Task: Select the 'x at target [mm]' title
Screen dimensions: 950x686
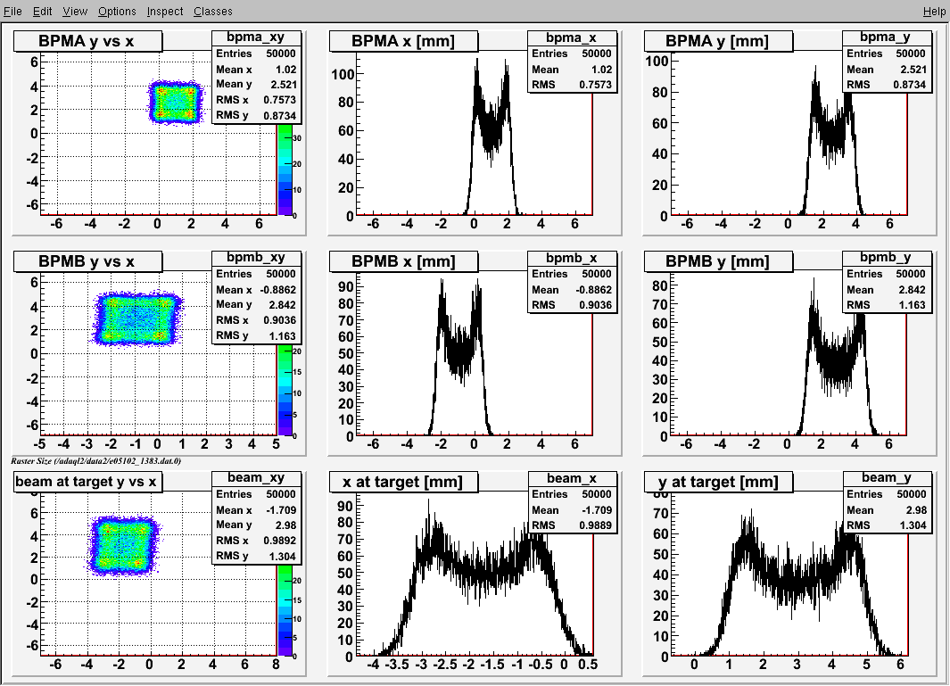Action: coord(403,482)
